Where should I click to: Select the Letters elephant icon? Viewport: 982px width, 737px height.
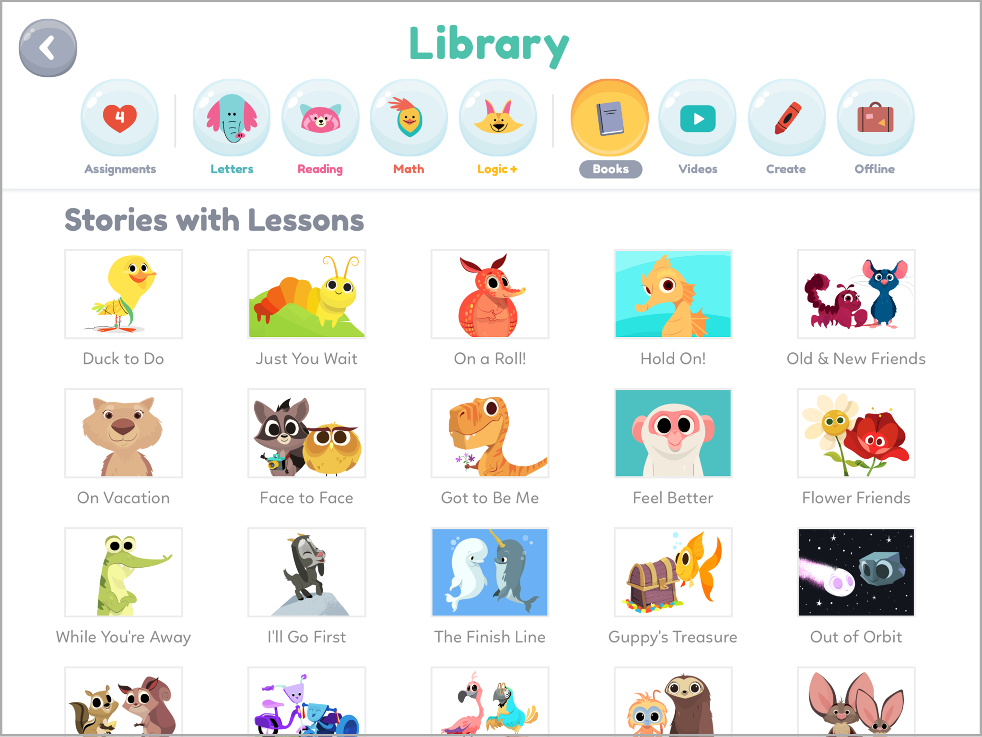pyautogui.click(x=232, y=118)
